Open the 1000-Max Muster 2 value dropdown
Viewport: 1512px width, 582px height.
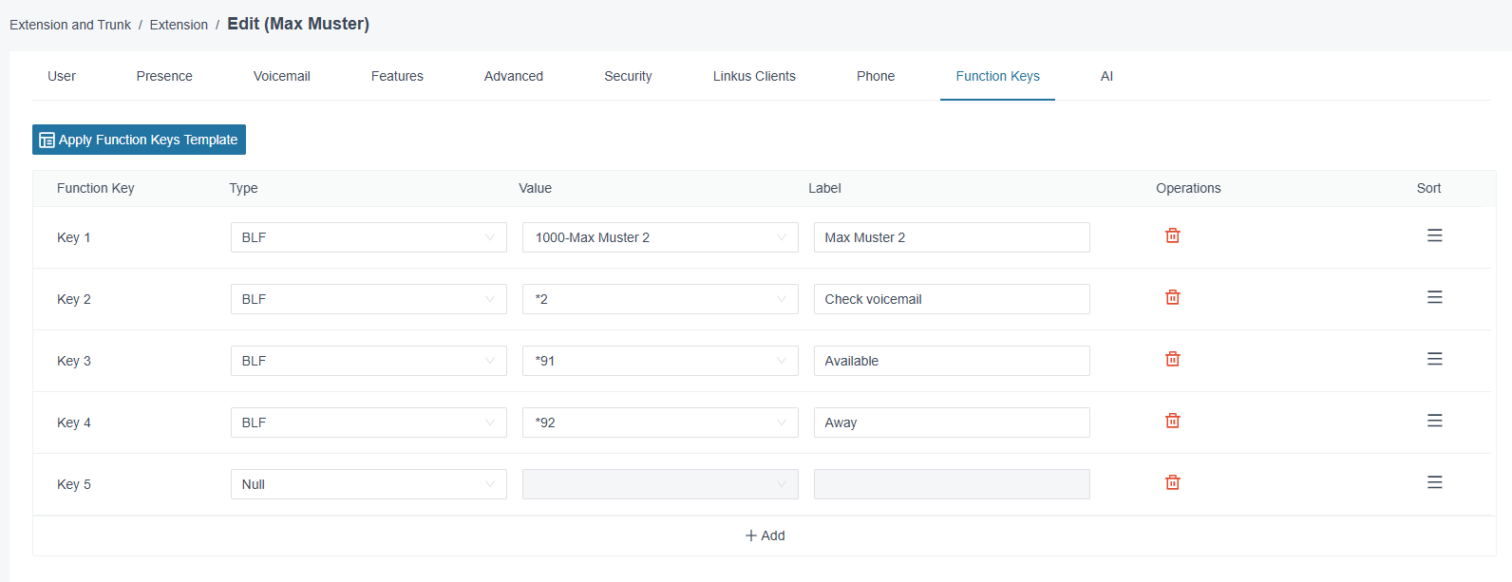[x=660, y=237]
